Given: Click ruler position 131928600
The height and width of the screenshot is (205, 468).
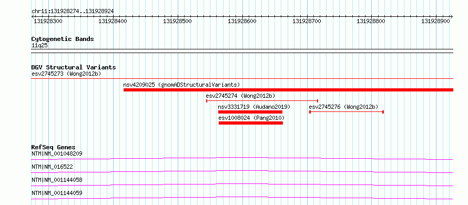Looking at the screenshot, I should pyautogui.click(x=242, y=21).
